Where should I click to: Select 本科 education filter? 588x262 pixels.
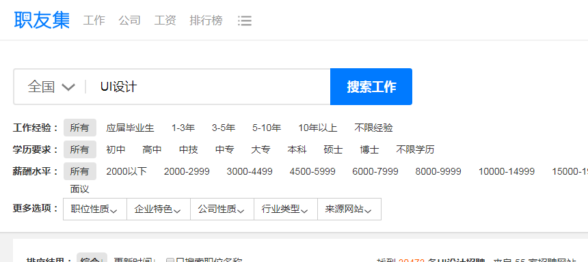coord(297,149)
